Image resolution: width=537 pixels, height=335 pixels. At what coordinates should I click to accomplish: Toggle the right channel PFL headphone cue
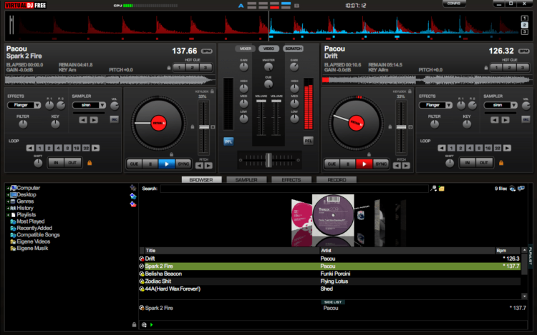pos(308,141)
